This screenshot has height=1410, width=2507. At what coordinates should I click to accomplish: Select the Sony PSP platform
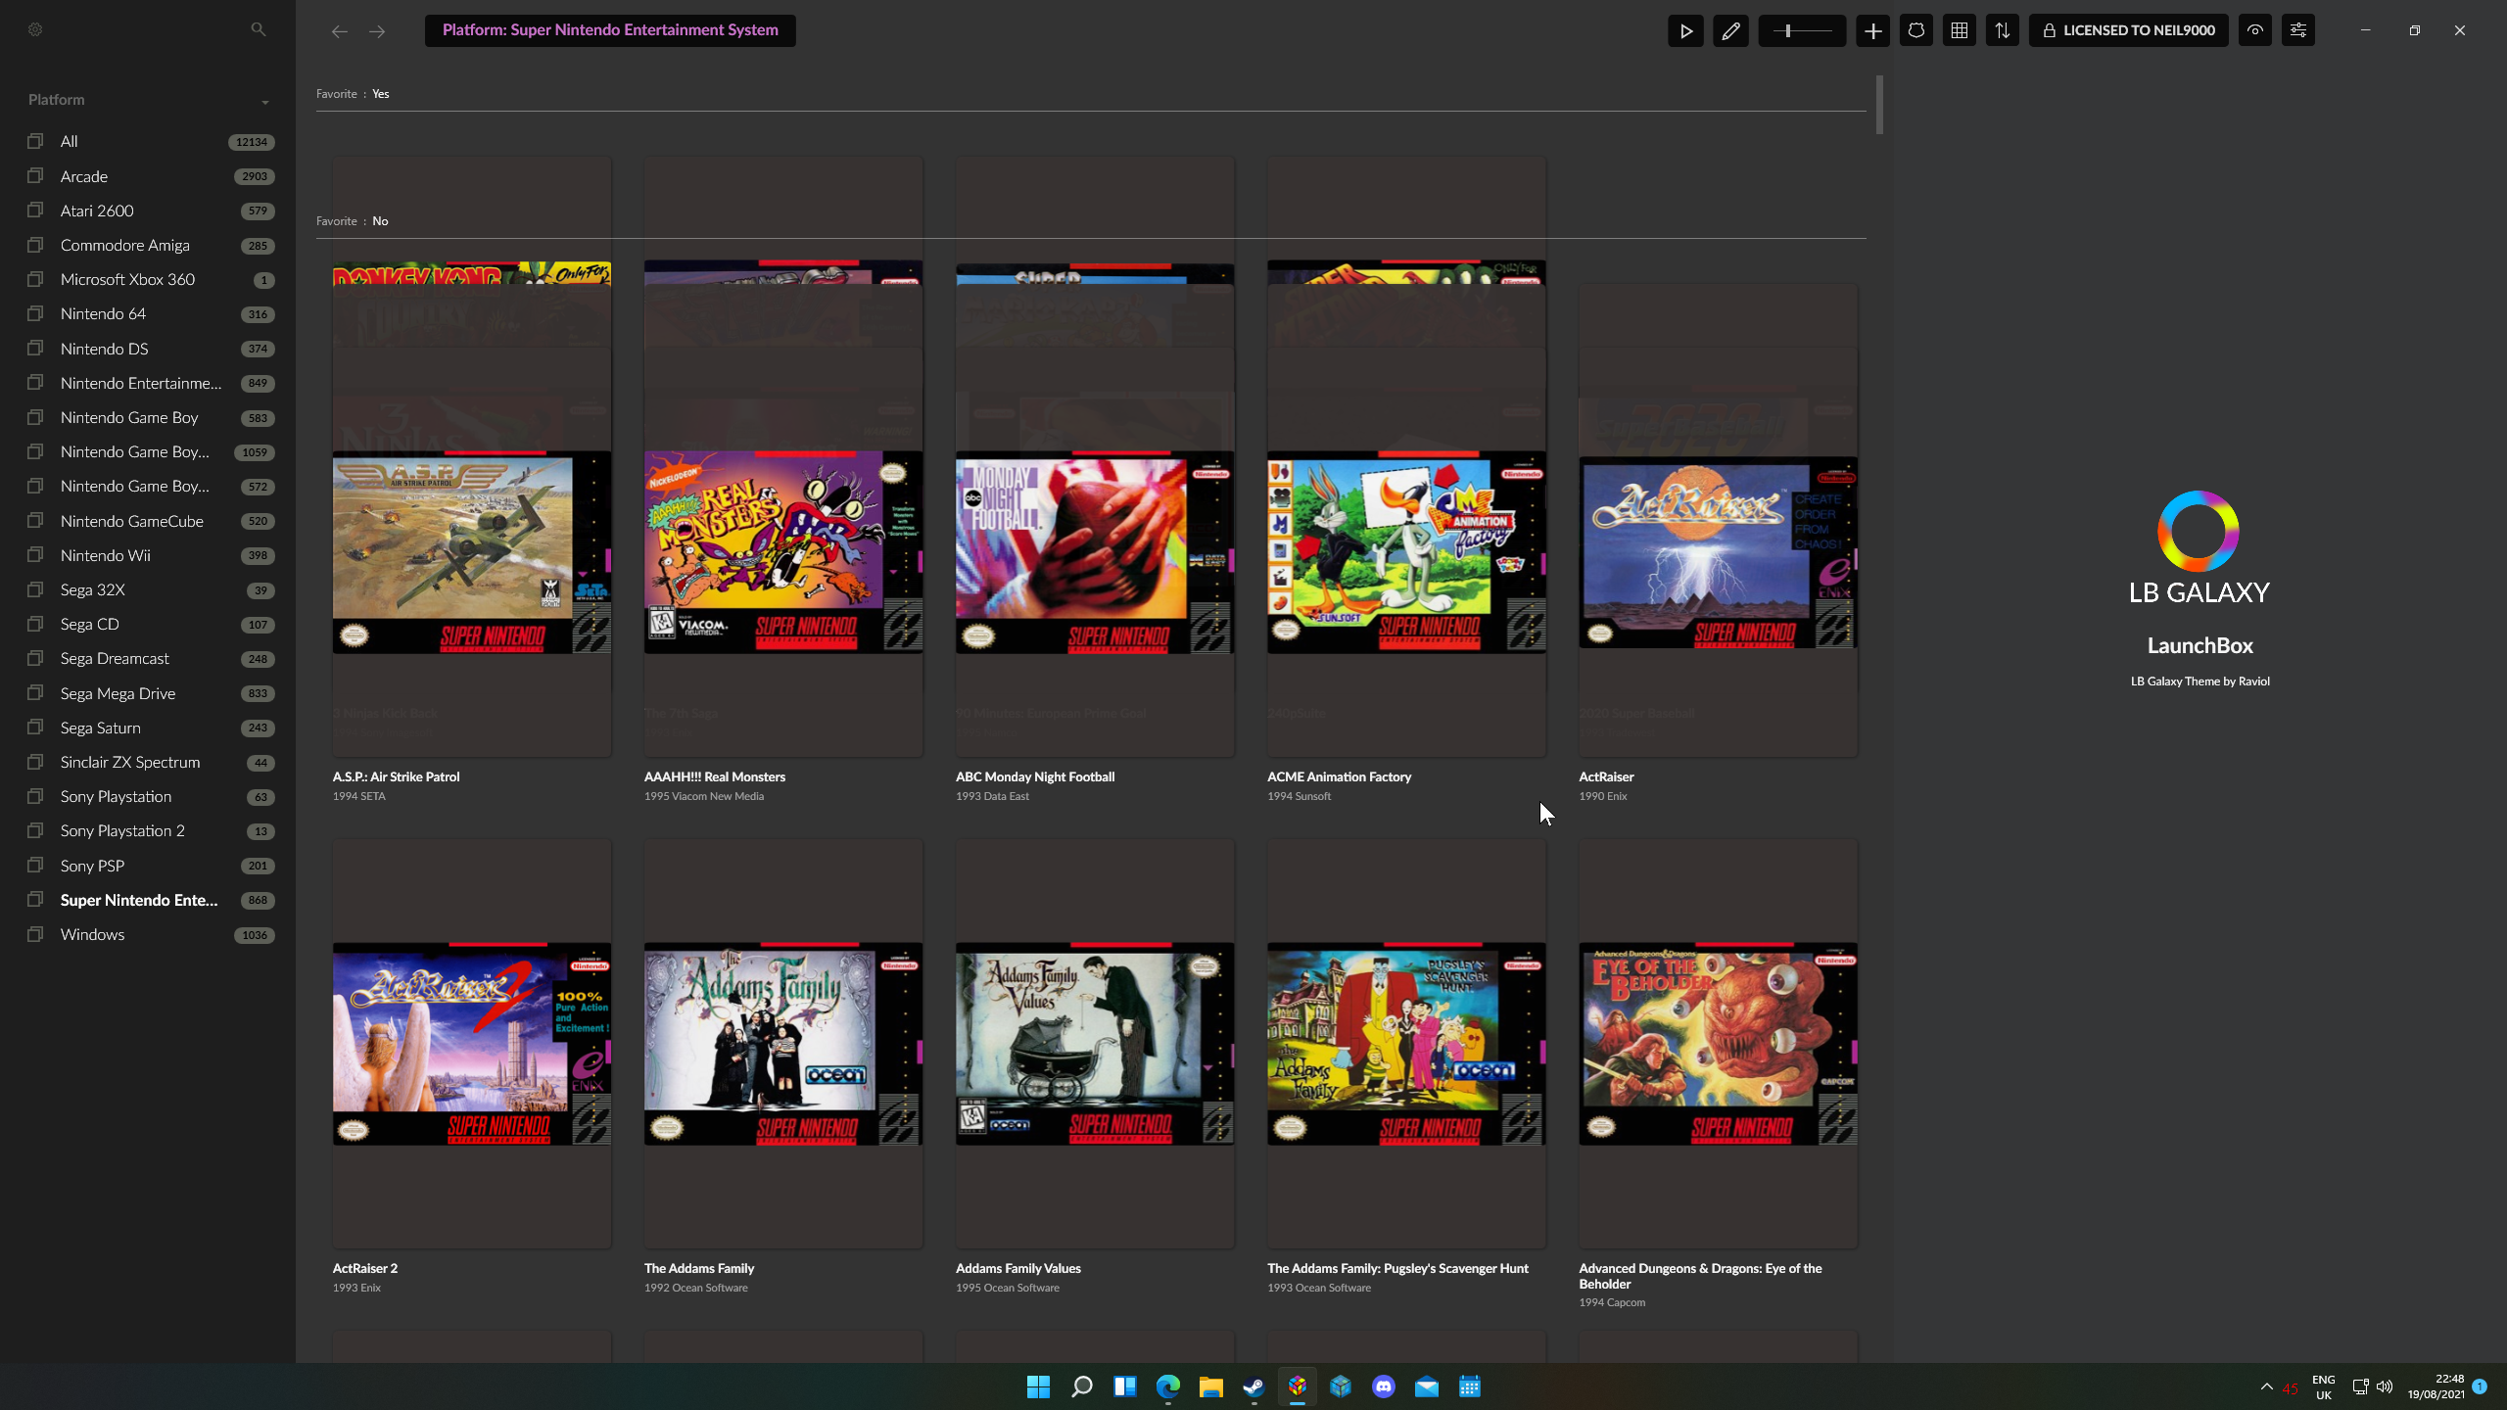pyautogui.click(x=149, y=866)
